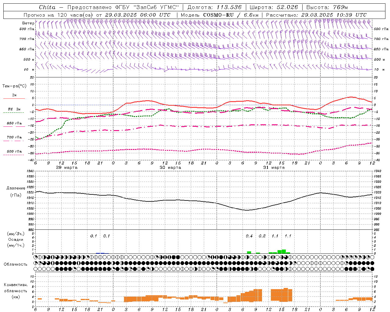Screen dimensions: 390x312
Task: Click the dashed "700 гПа" temperature legend line
Action: tap(13, 141)
